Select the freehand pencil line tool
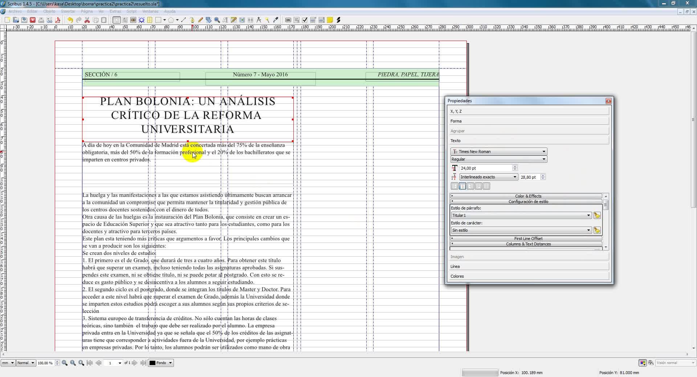The image size is (697, 377). [200, 20]
